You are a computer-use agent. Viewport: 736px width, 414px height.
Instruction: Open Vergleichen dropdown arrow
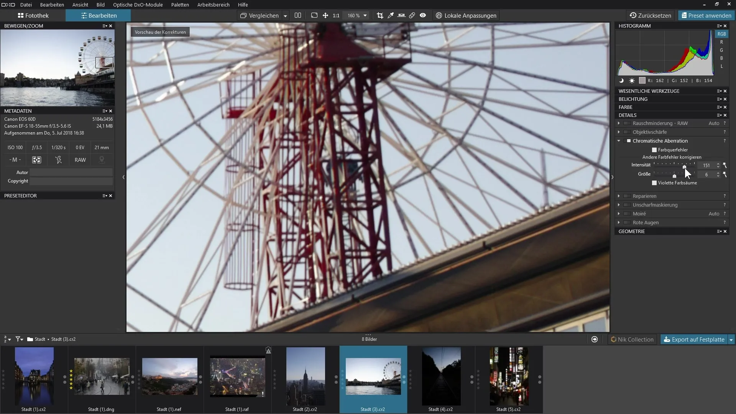(x=285, y=16)
